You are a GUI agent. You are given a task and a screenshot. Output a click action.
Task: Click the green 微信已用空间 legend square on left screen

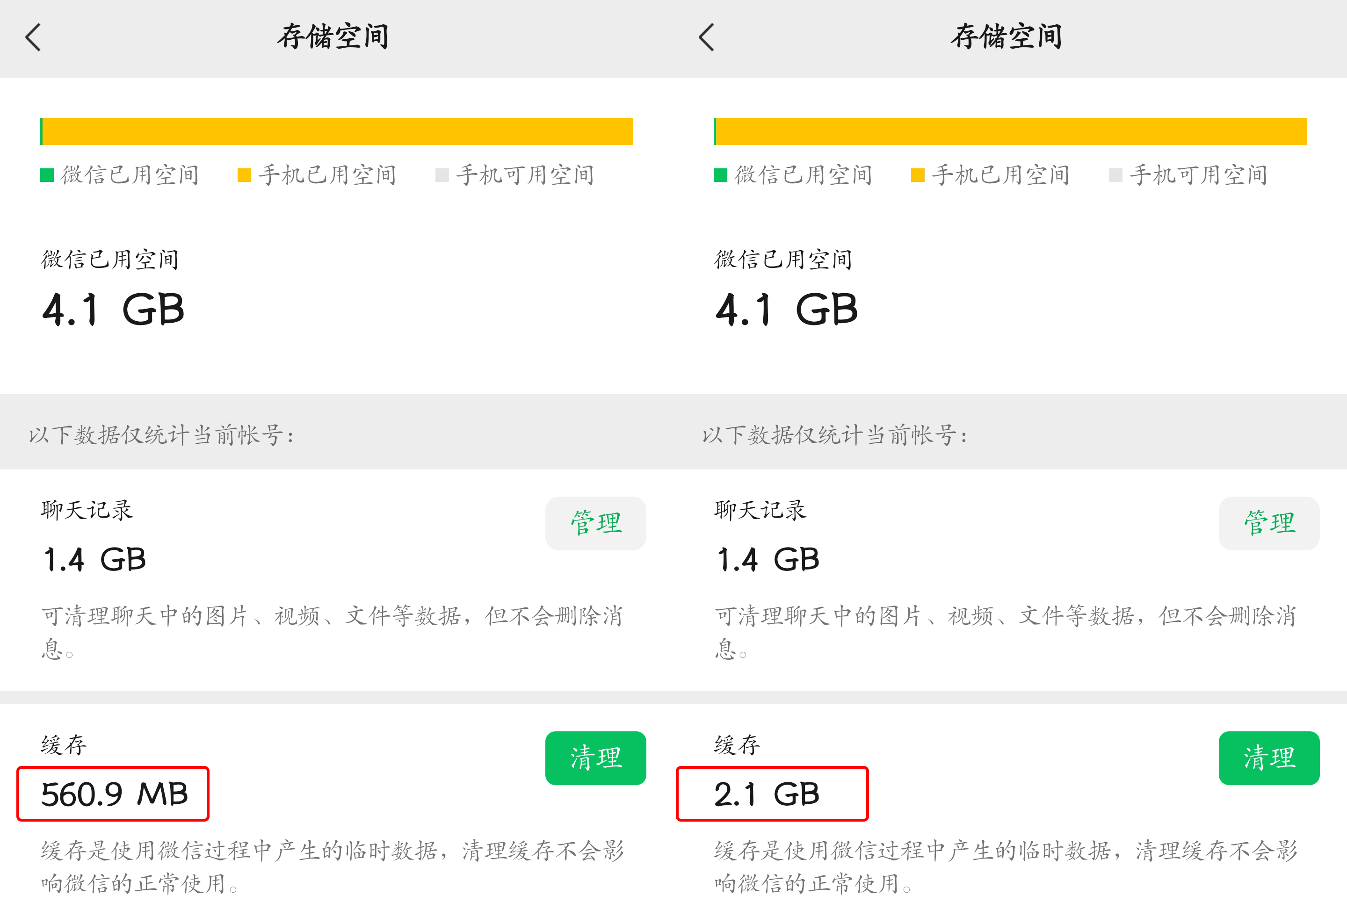pos(46,174)
